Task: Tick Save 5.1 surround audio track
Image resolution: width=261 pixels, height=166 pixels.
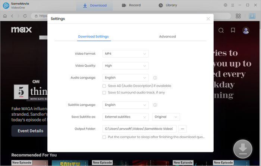Action: [x=104, y=93]
